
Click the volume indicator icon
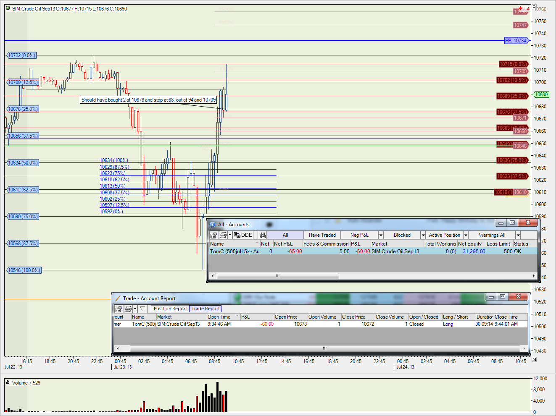point(8,382)
